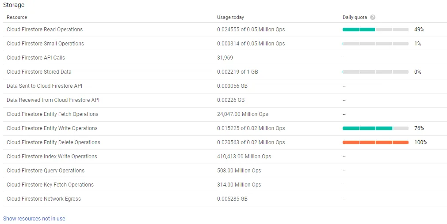Open the 'Show resources not in use' link

(34, 219)
